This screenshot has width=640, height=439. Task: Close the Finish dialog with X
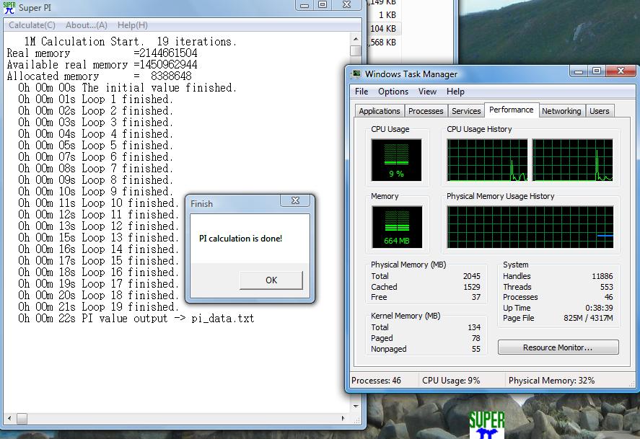(295, 200)
